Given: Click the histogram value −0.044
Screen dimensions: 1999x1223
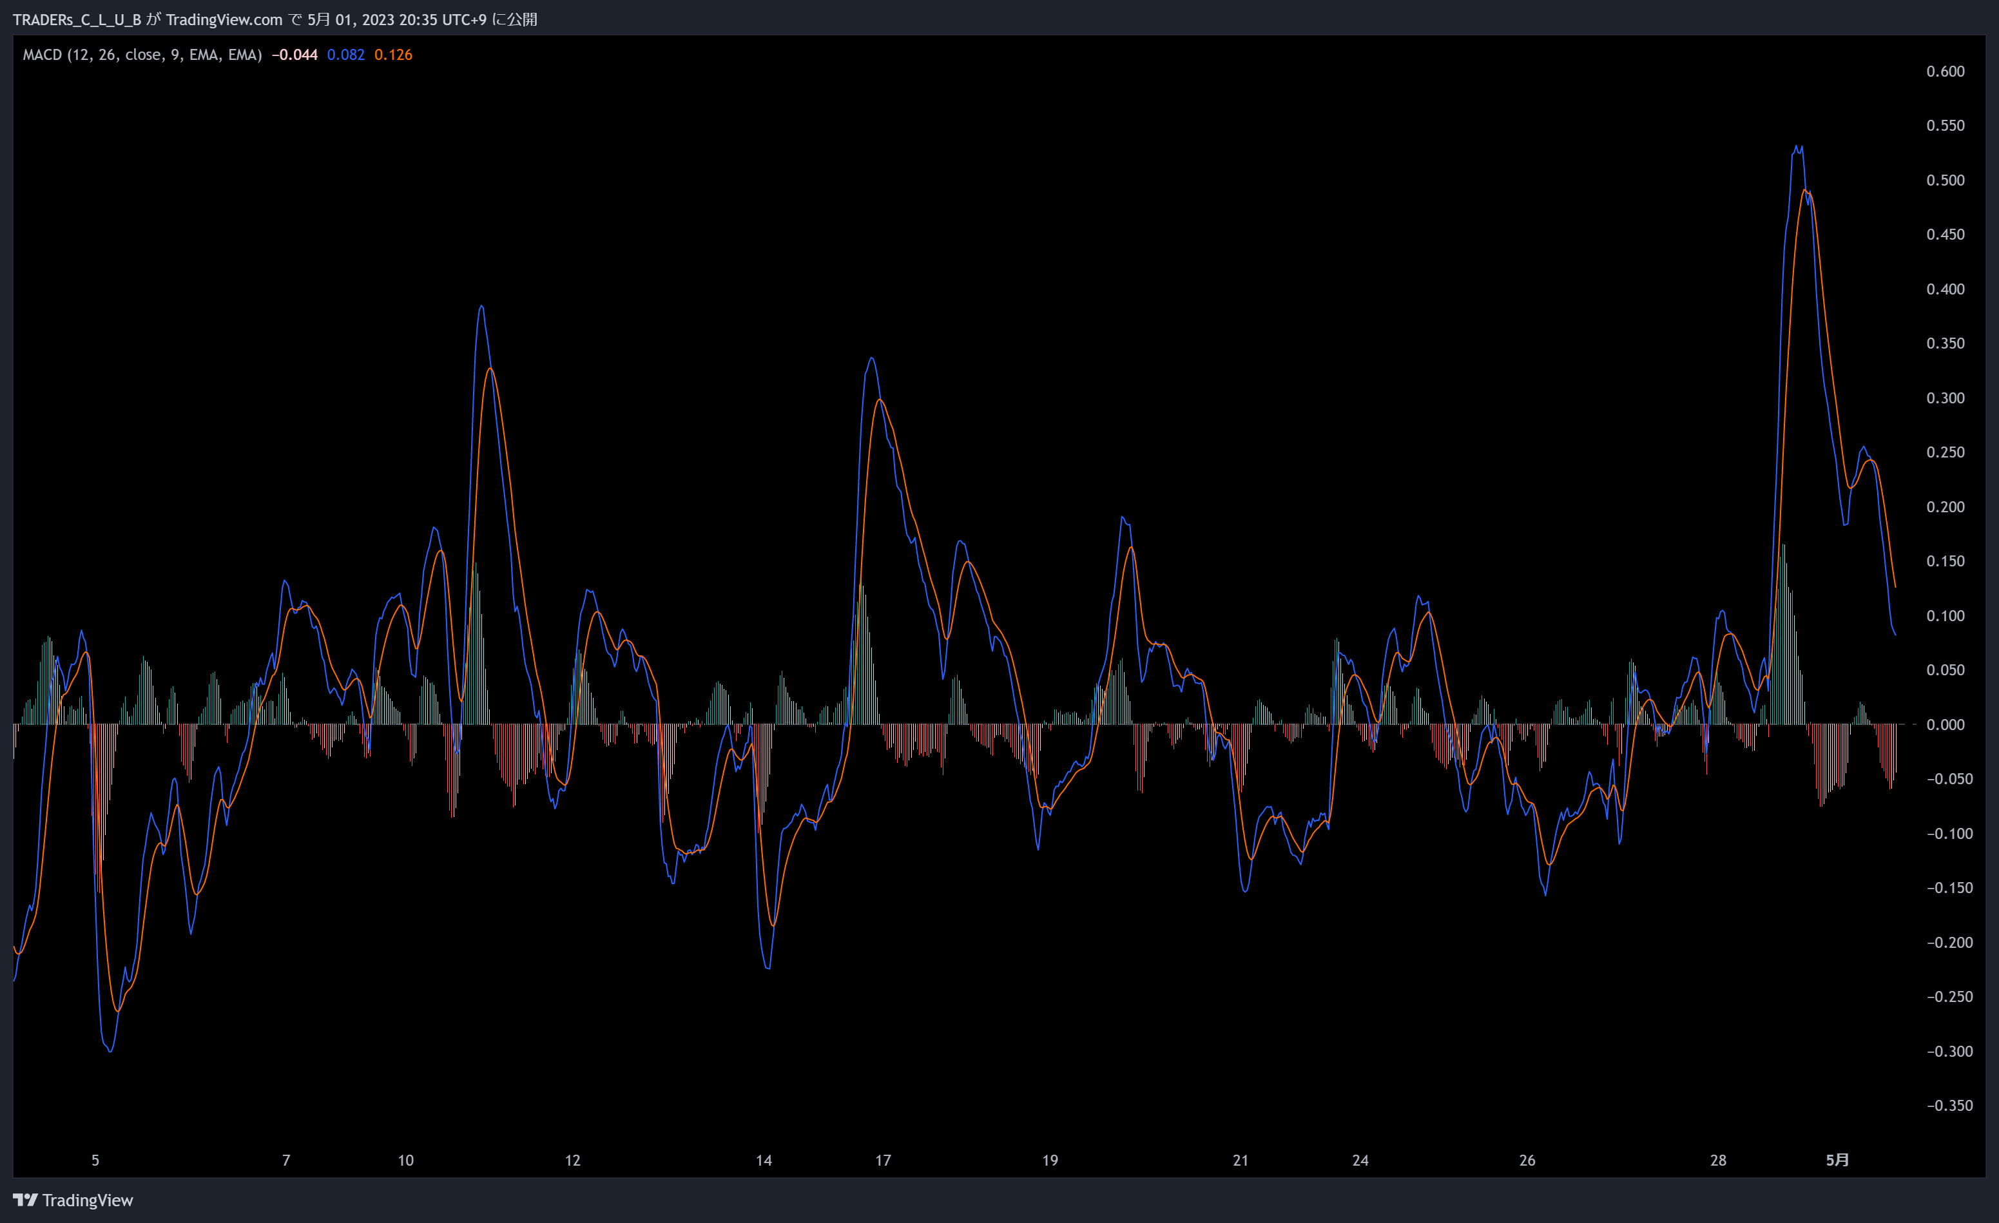Looking at the screenshot, I should pyautogui.click(x=295, y=54).
